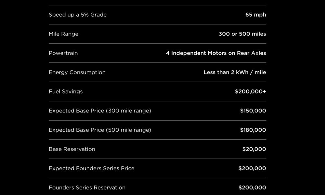Select the $180,000 price value
The image size is (325, 195).
[253, 130]
